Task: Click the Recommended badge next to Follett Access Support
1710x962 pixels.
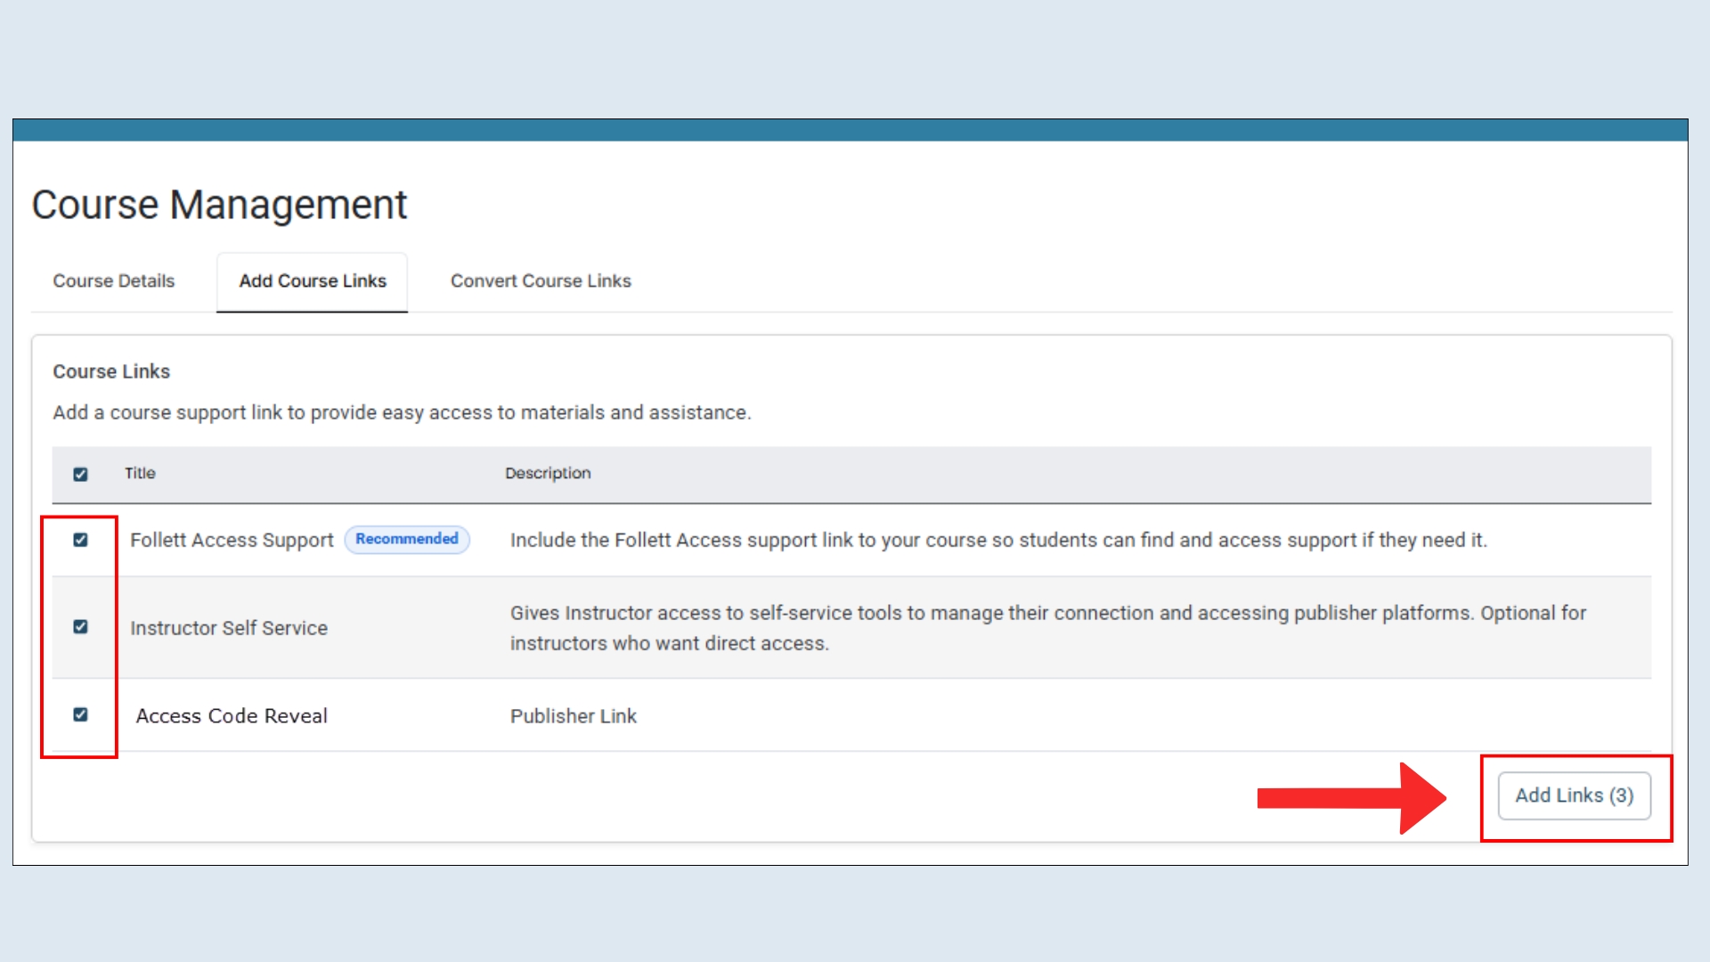Action: (x=407, y=539)
